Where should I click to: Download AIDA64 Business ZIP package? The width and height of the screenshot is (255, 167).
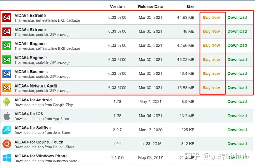pos(237,73)
